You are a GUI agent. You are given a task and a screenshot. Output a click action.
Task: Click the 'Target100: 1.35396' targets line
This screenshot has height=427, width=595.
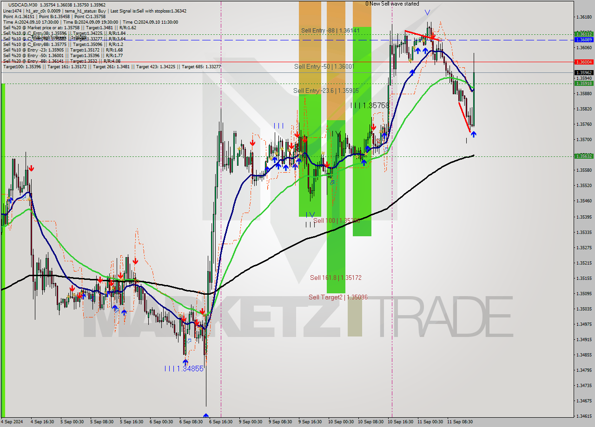click(x=112, y=67)
